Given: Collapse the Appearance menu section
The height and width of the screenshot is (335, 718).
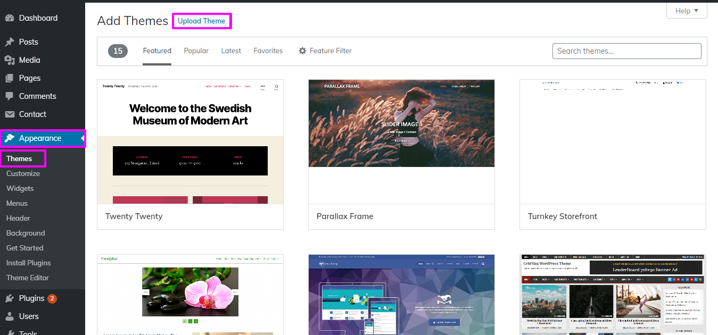Looking at the screenshot, I should 42,138.
